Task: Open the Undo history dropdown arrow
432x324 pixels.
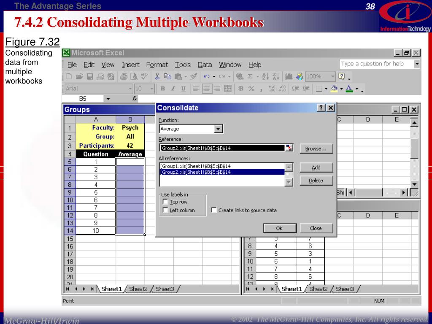Action: tap(214, 77)
